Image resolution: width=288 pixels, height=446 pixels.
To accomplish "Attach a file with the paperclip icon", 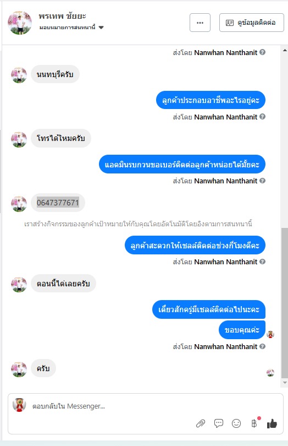I will pyautogui.click(x=201, y=423).
